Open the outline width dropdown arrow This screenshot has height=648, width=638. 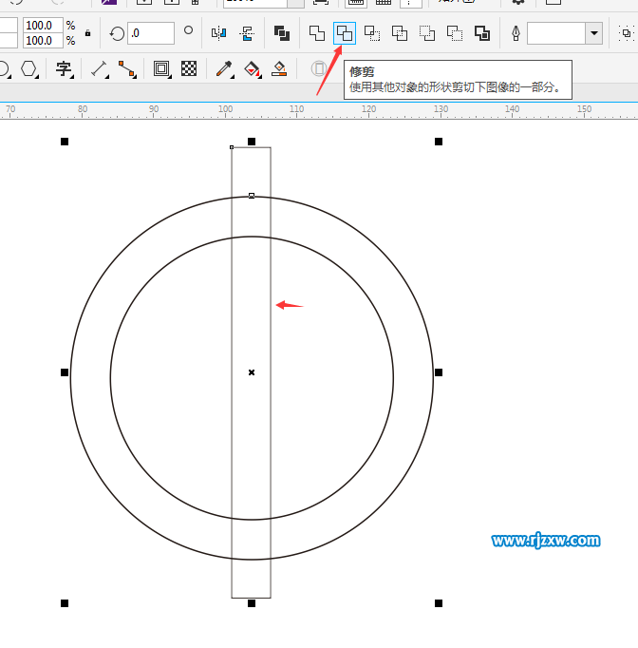coord(593,34)
